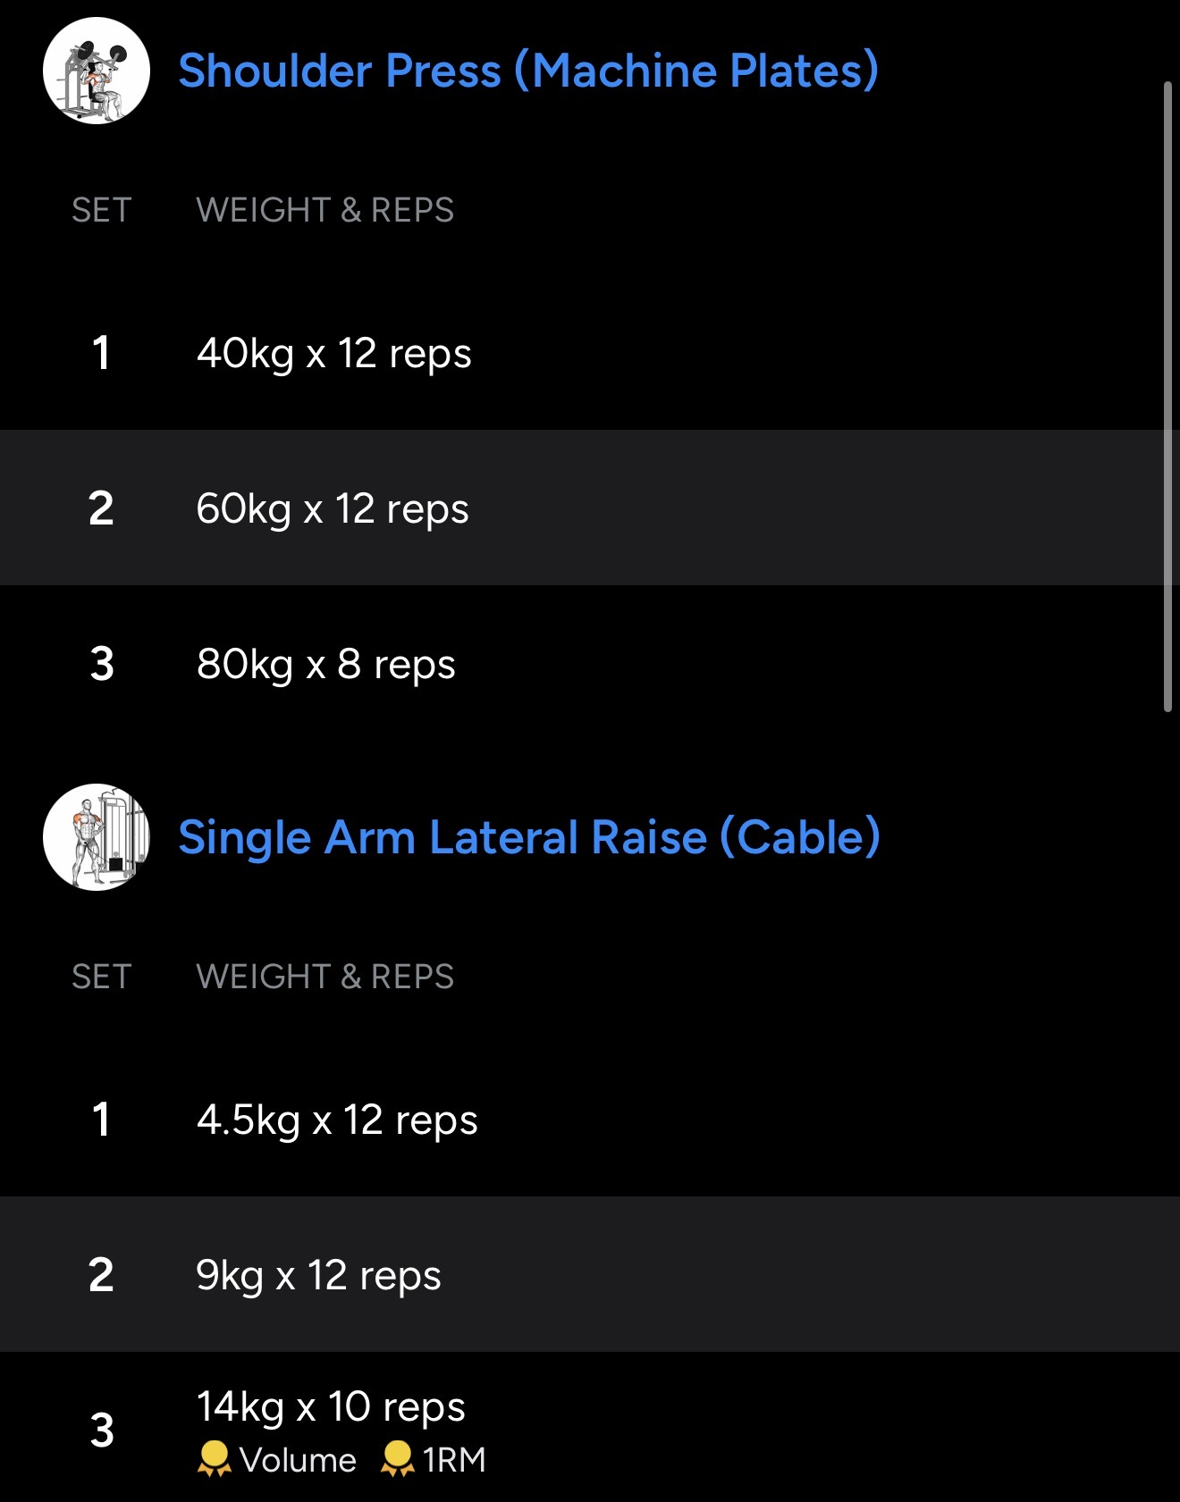This screenshot has width=1180, height=1502.
Task: Click WEIGHT & REPS header under Shoulder Press
Action: (x=324, y=210)
